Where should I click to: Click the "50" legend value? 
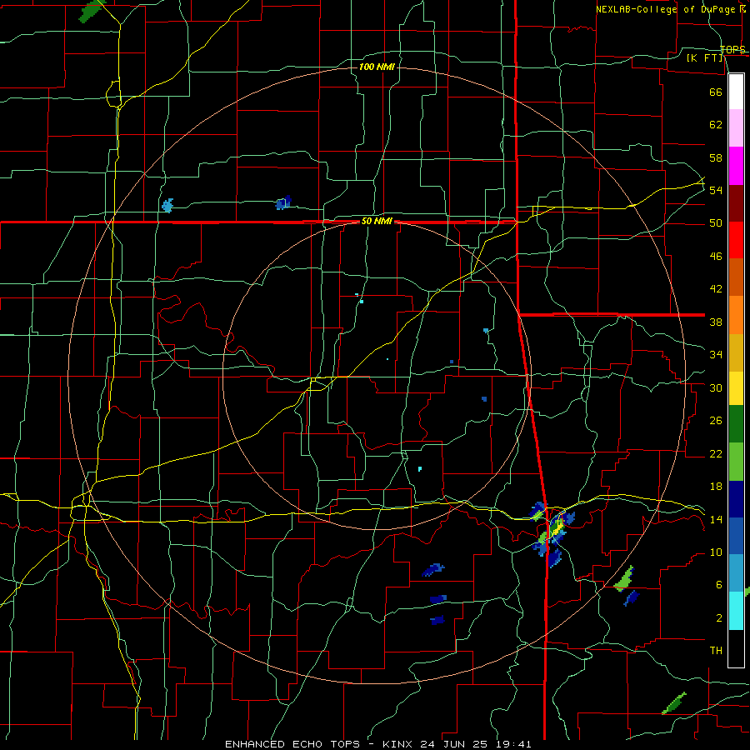click(716, 222)
